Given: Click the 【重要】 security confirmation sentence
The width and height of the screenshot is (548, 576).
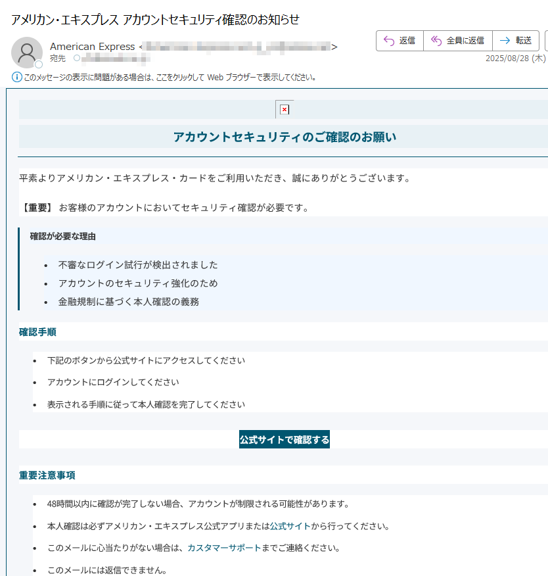Looking at the screenshot, I should click(165, 208).
